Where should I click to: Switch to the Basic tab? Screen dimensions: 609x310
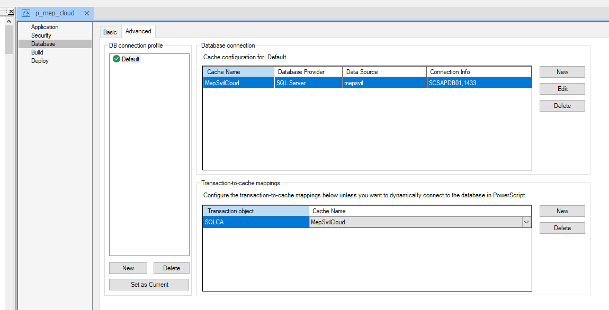(x=110, y=32)
